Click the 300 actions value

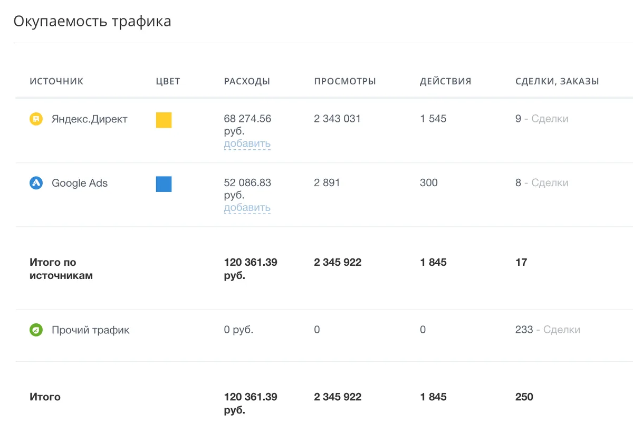429,183
